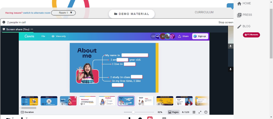Screen dimensions: 273x119
Task: Click the 31% zoom level
Action: point(160,112)
